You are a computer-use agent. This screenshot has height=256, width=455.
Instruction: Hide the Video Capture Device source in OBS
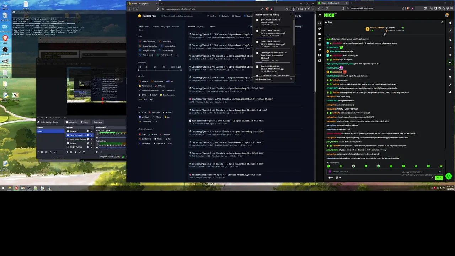[88, 135]
